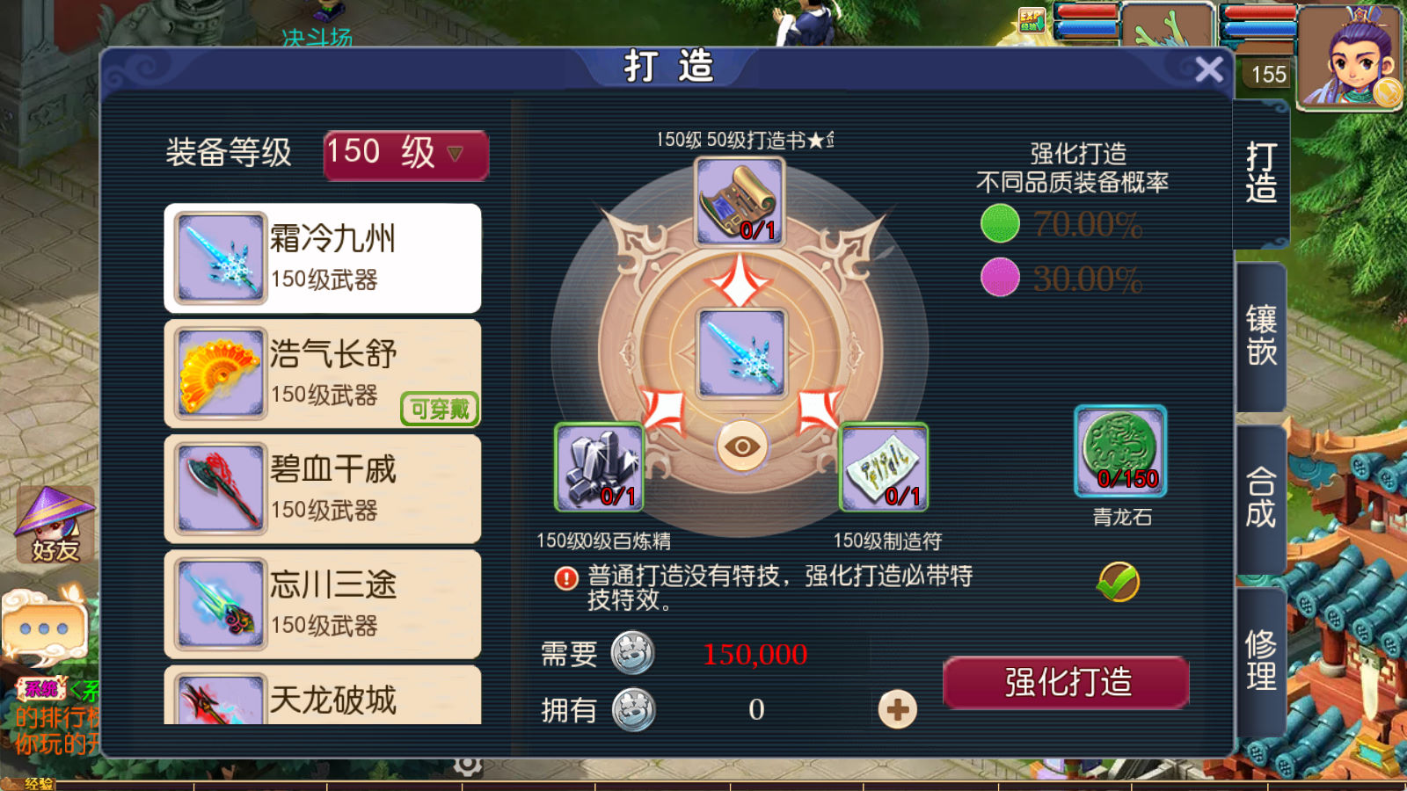Click the 150级制造符 talisman slot
The height and width of the screenshot is (791, 1407).
click(x=885, y=467)
